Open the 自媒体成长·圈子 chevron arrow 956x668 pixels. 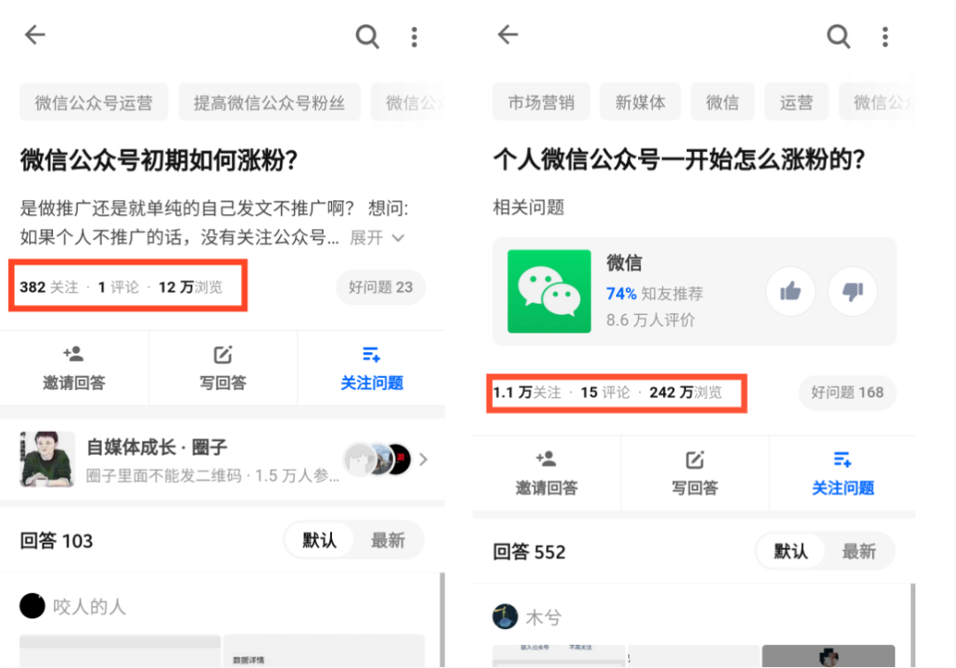(422, 459)
